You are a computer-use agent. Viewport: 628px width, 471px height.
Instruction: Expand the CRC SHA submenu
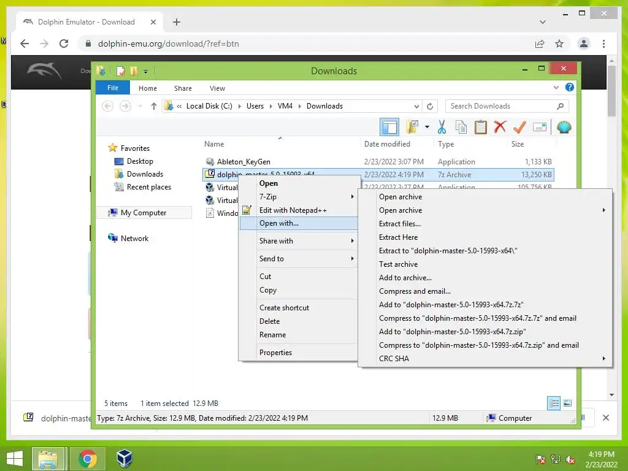[x=485, y=358]
